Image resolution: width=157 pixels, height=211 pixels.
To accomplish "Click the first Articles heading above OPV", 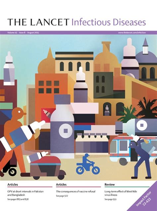I will pyautogui.click(x=13, y=184).
